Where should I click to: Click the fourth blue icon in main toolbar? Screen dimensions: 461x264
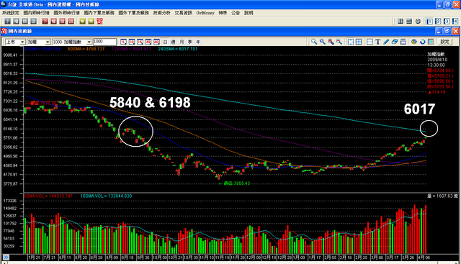[34, 21]
